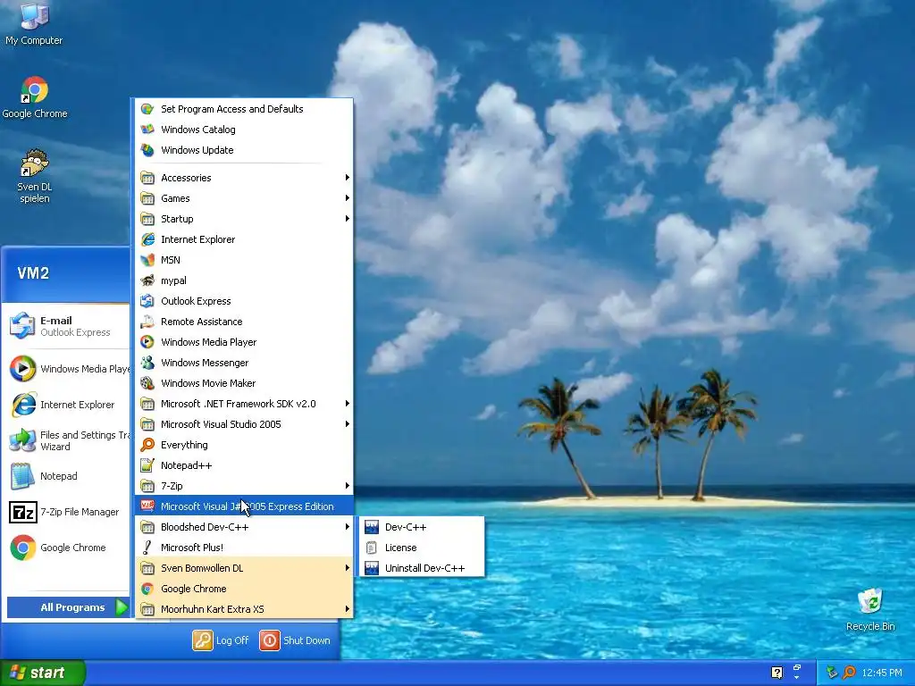The width and height of the screenshot is (915, 686).
Task: Click Windows Media Player icon in All Programs
Action: pyautogui.click(x=147, y=342)
